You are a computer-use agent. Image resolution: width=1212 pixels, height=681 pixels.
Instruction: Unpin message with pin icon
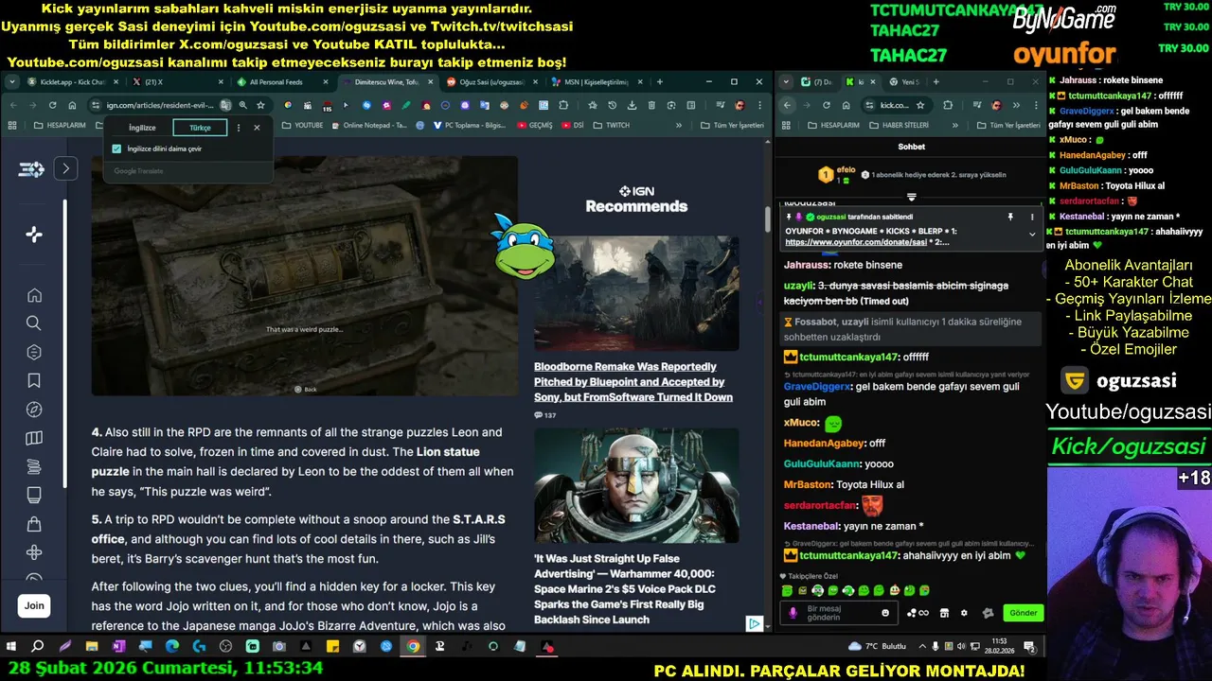tap(1010, 217)
